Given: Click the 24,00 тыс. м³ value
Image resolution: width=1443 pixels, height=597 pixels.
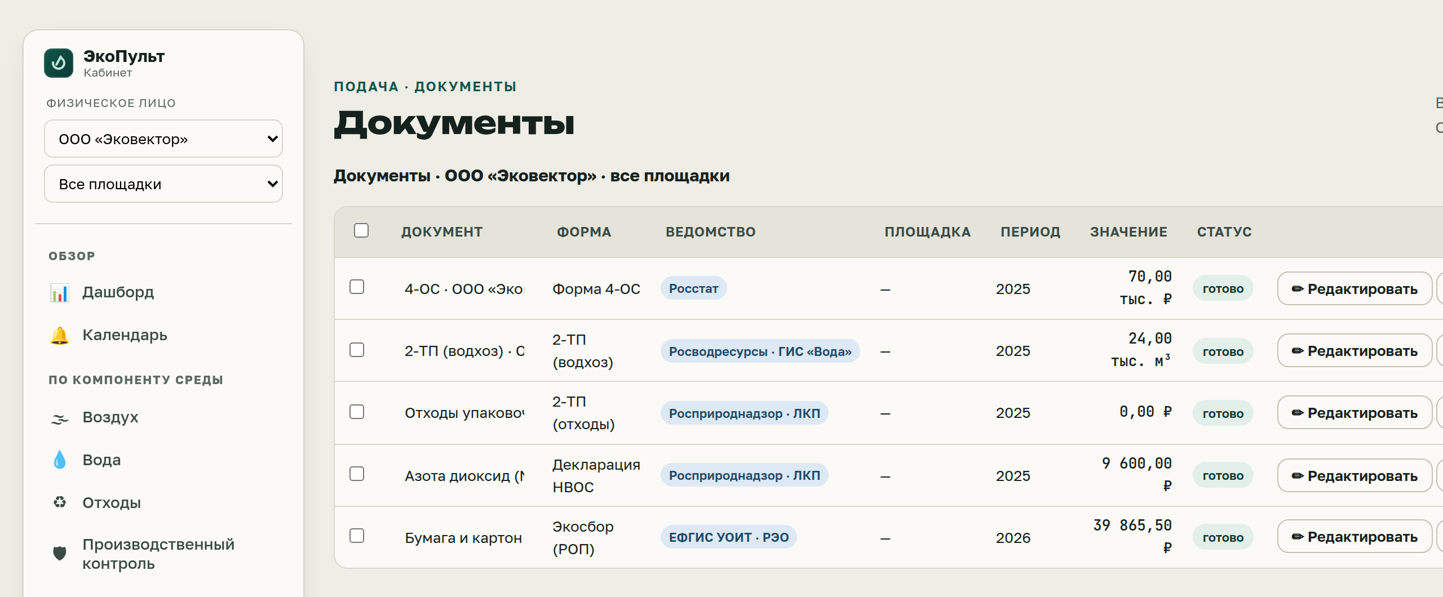Looking at the screenshot, I should pos(1141,350).
